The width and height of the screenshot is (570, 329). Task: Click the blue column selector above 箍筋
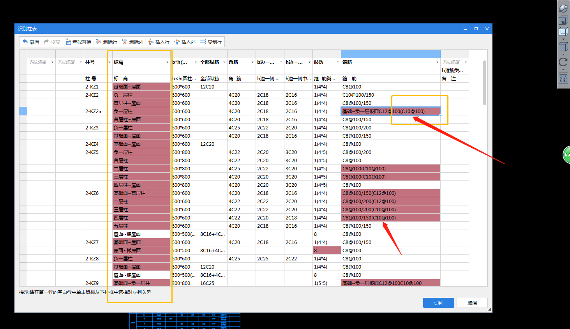(391, 54)
